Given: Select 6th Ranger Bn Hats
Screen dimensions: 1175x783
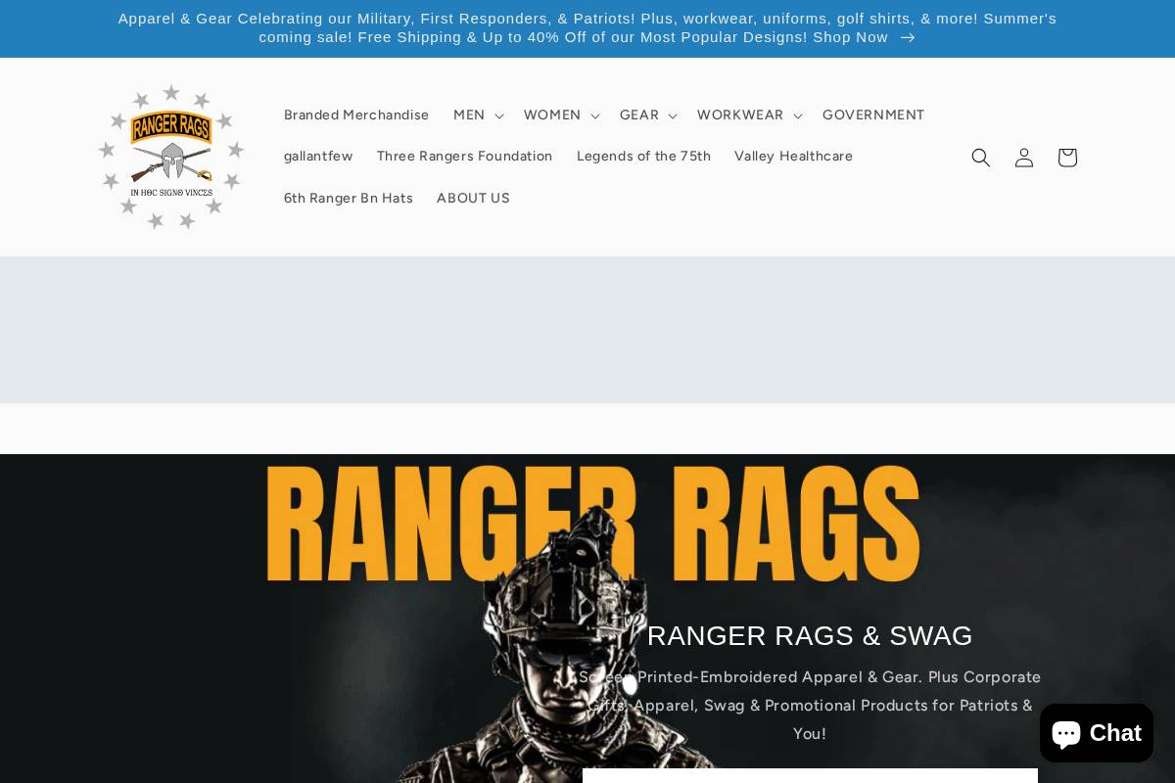Looking at the screenshot, I should tap(349, 198).
